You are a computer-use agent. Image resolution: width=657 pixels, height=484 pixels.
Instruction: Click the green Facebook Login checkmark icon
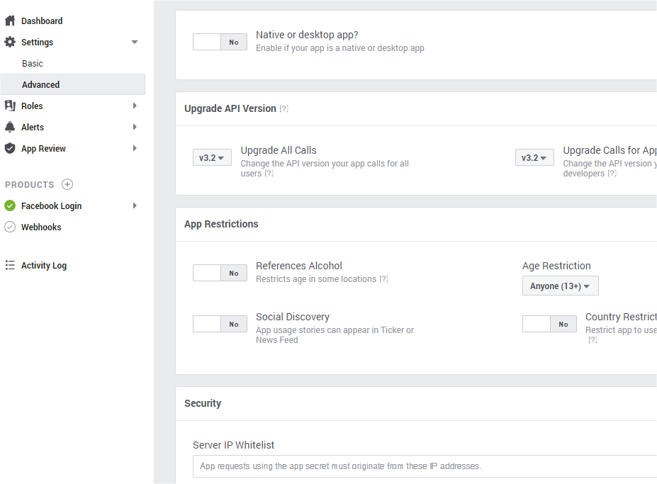tap(10, 206)
